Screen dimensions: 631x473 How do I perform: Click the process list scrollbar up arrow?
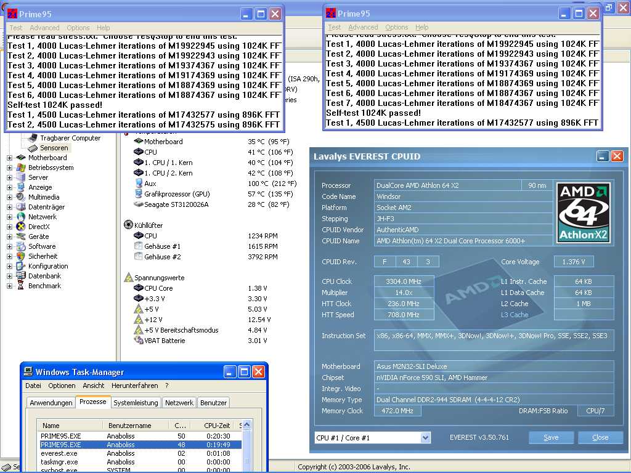pyautogui.click(x=247, y=425)
